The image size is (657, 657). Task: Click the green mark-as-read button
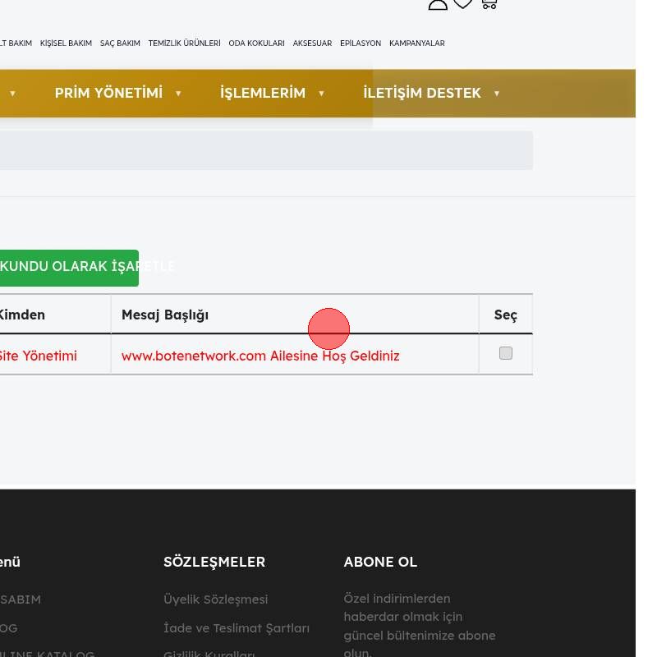click(68, 268)
